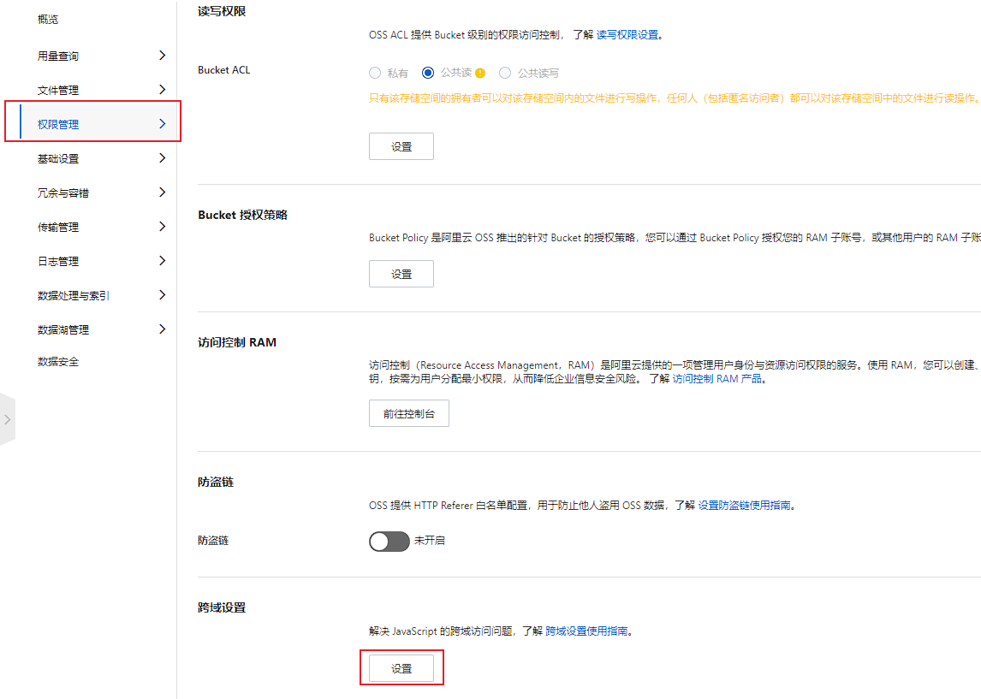Expand the 冗余与容错 chevron arrow
Viewport: 981px width, 699px height.
pos(162,193)
